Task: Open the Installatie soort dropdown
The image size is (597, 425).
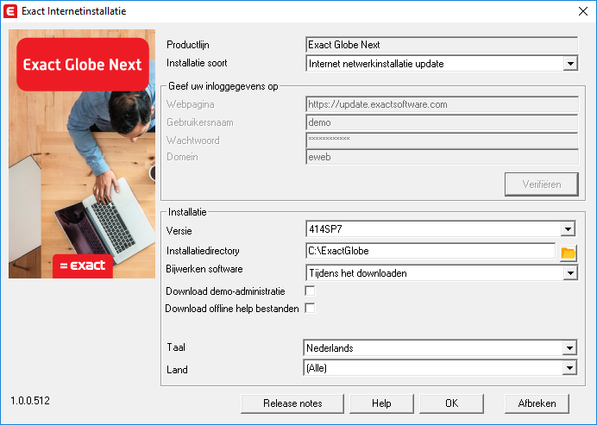Action: 570,64
